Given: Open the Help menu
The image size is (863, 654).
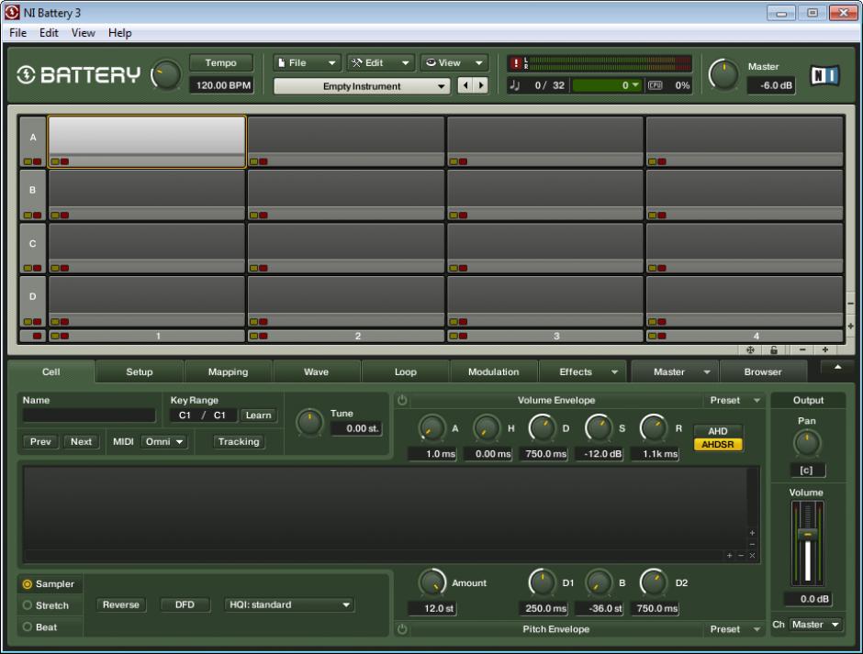Looking at the screenshot, I should (x=119, y=33).
